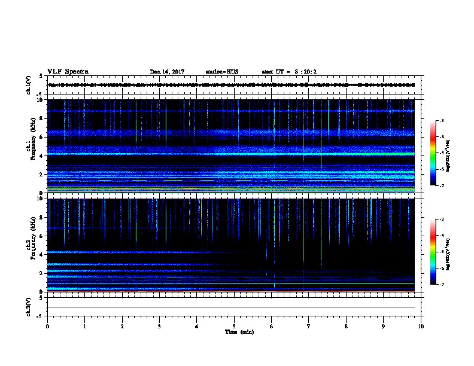
Task: Click the ch.2 spectrogram panel
Action: pyautogui.click(x=231, y=245)
